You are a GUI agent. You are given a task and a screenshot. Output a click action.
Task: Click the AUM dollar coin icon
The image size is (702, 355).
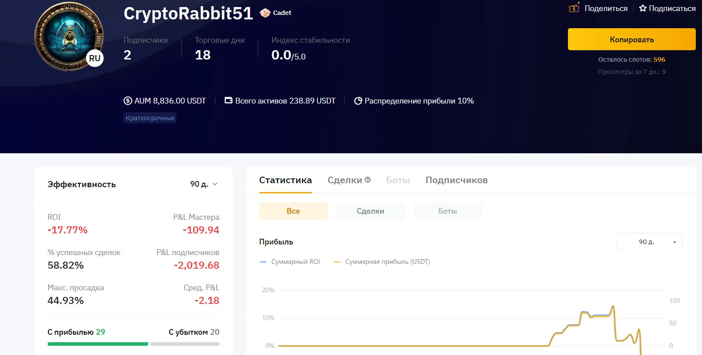coord(128,101)
